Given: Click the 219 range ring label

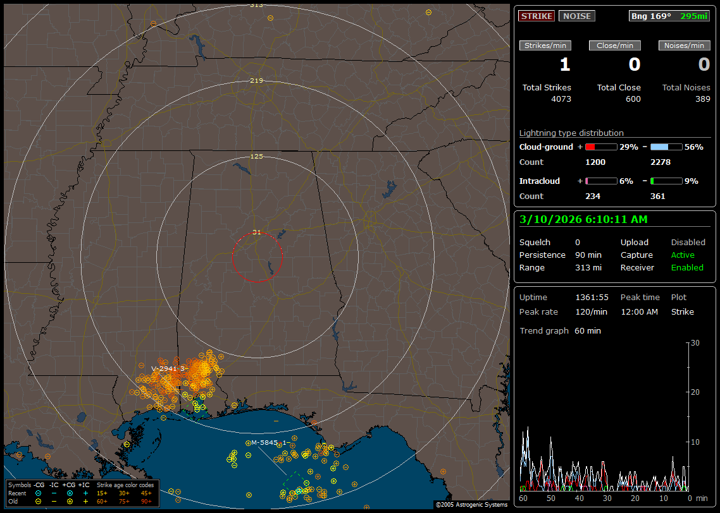Looking at the screenshot, I should (256, 80).
